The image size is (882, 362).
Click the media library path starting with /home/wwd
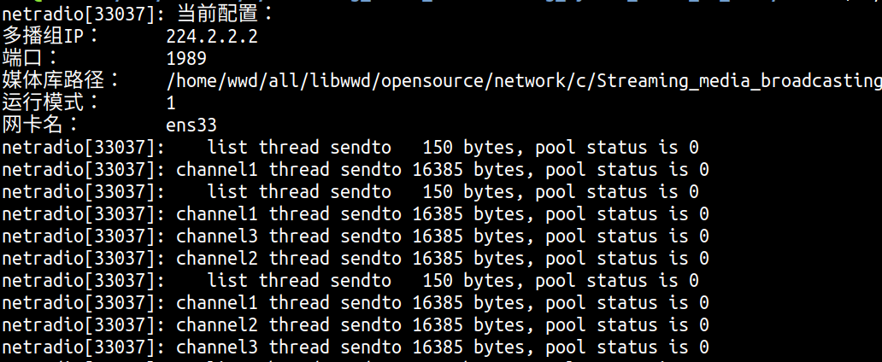click(x=523, y=81)
